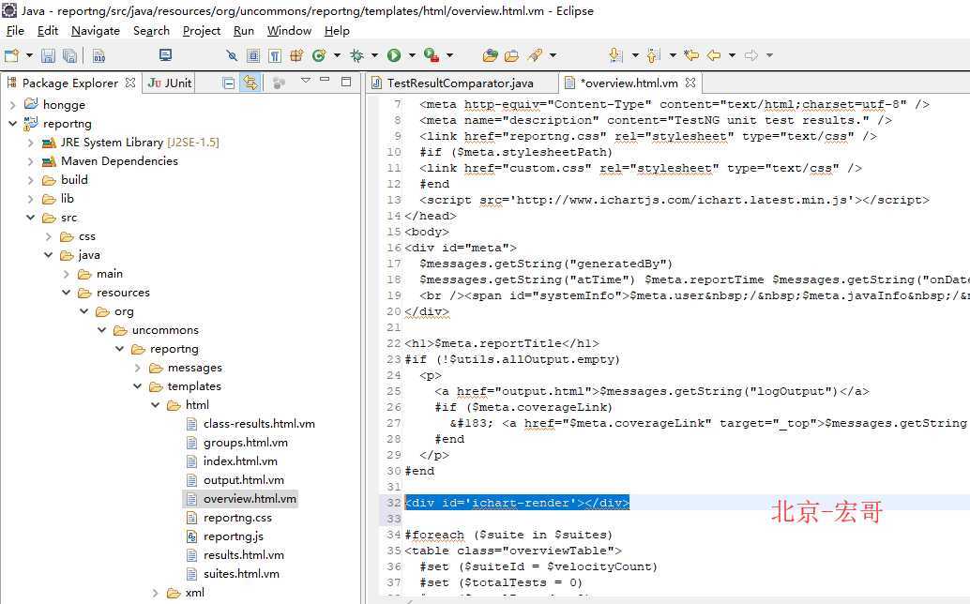Open dropdown beside New Java Class icon
This screenshot has height=604, width=970.
tap(337, 55)
